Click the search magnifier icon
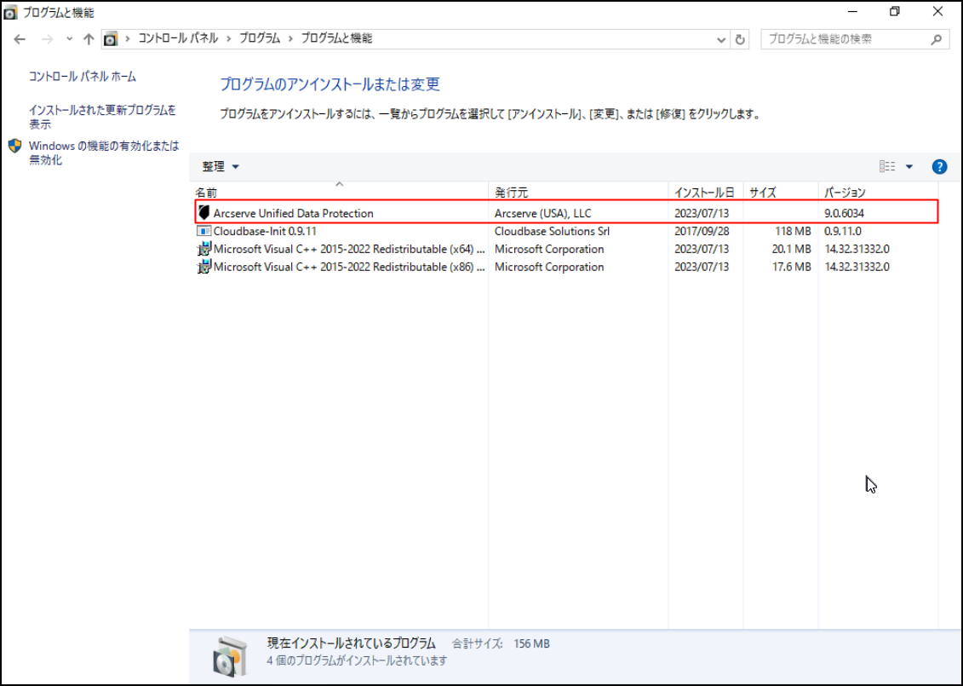963x686 pixels. pos(936,39)
